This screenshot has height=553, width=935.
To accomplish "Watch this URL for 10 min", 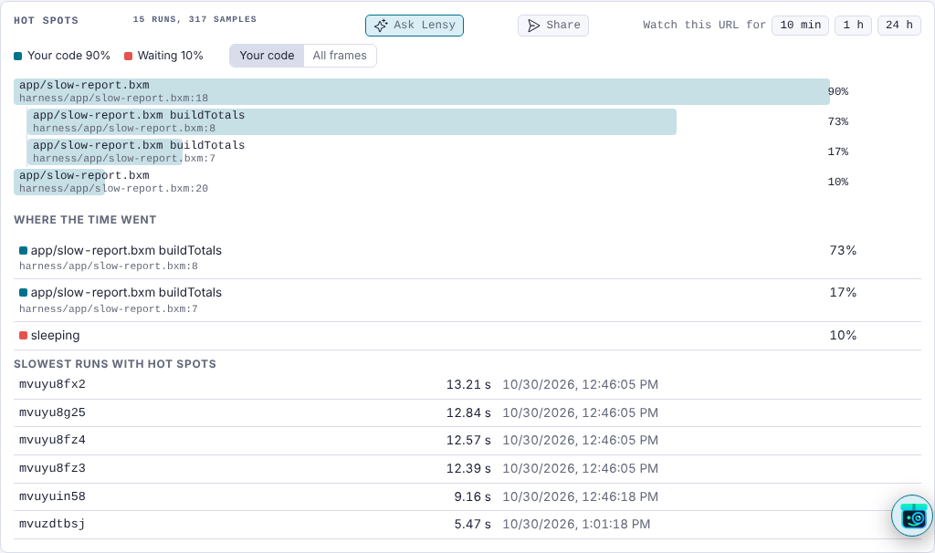I will (800, 25).
